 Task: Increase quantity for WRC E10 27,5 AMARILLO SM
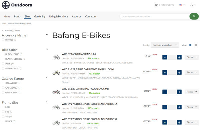point(179,72)
